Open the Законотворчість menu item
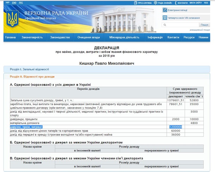215x172 pixels. (x=32, y=37)
